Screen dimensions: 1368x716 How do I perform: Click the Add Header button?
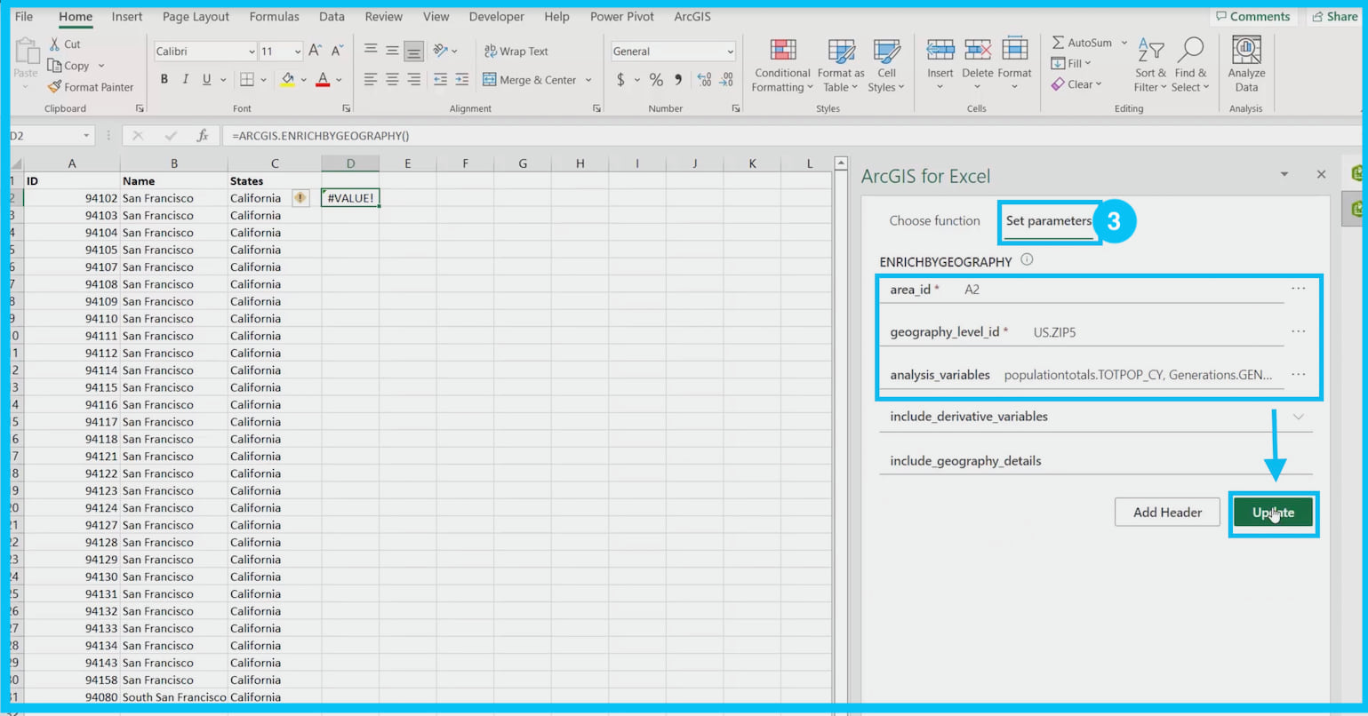[x=1167, y=513]
